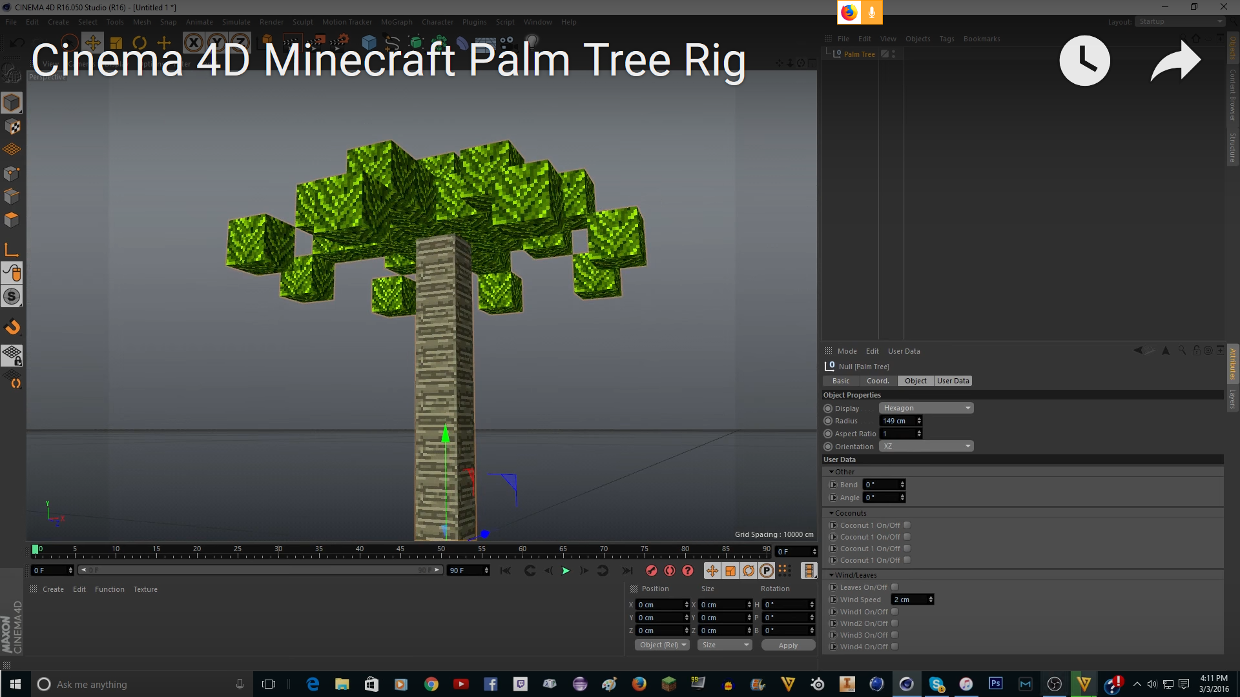Enable Leaves On/Off checkbox
Screen dimensions: 1240x697
(x=895, y=587)
